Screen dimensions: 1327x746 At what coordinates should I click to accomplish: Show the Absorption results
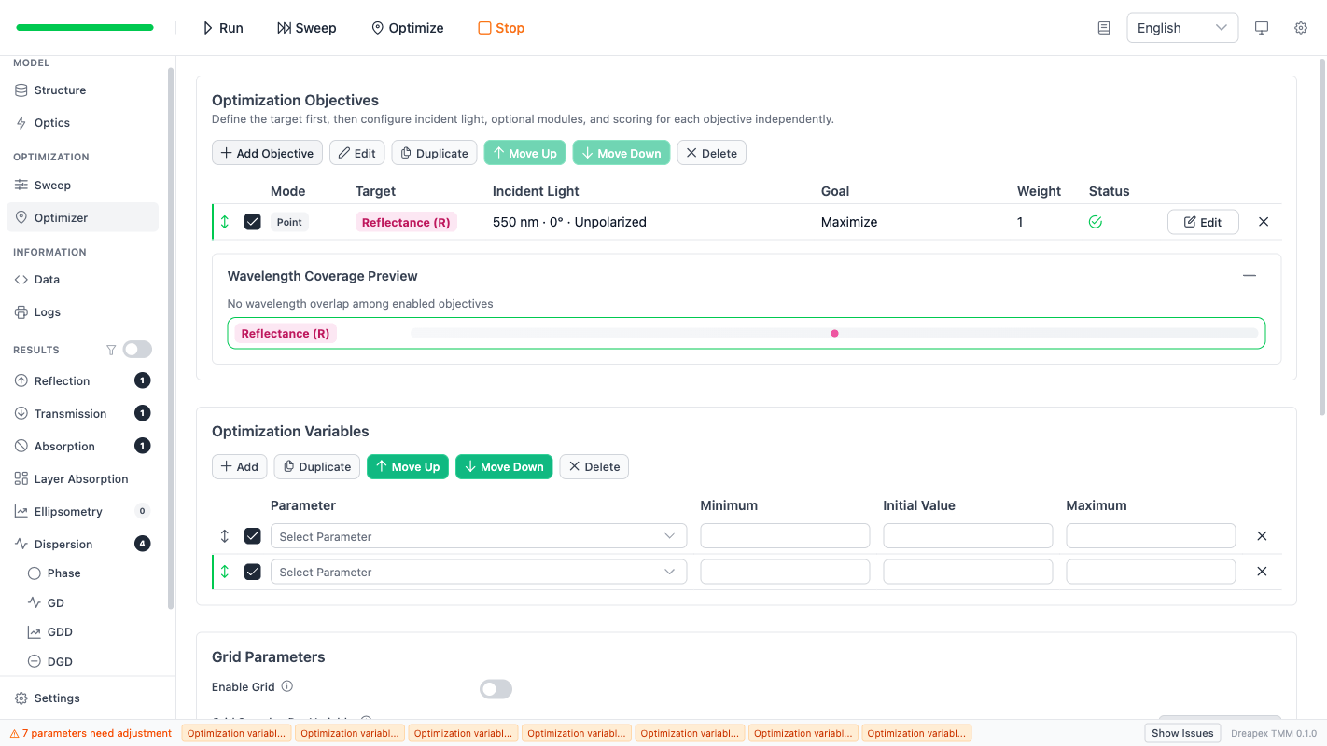point(63,446)
